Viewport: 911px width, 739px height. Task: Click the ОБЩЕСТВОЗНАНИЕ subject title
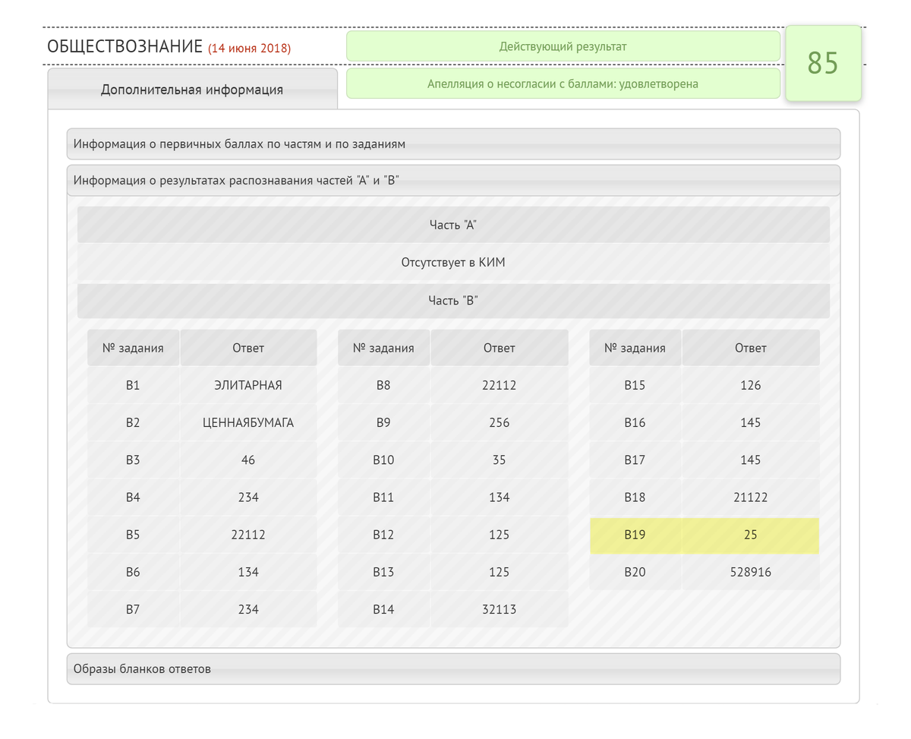(x=125, y=46)
